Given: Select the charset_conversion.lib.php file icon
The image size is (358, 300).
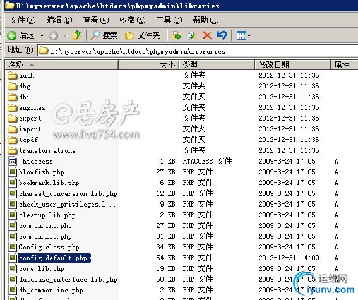Looking at the screenshot, I should (13, 193).
